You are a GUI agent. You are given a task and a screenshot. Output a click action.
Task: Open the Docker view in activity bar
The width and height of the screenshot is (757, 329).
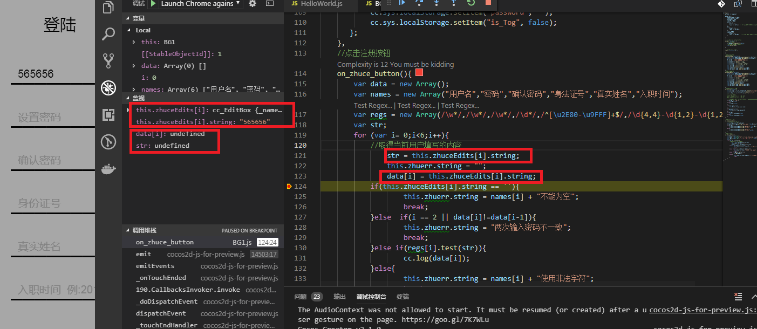point(108,169)
